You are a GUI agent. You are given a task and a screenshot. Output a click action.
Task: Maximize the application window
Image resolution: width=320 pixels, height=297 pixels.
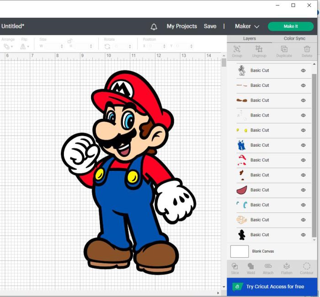pyautogui.click(x=293, y=5)
